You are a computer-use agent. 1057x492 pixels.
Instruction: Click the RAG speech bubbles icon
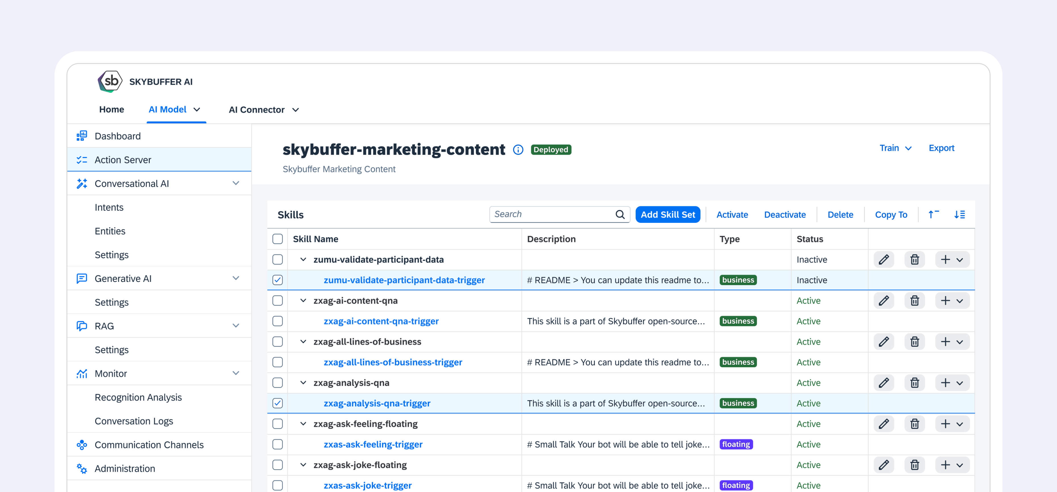[x=82, y=326]
